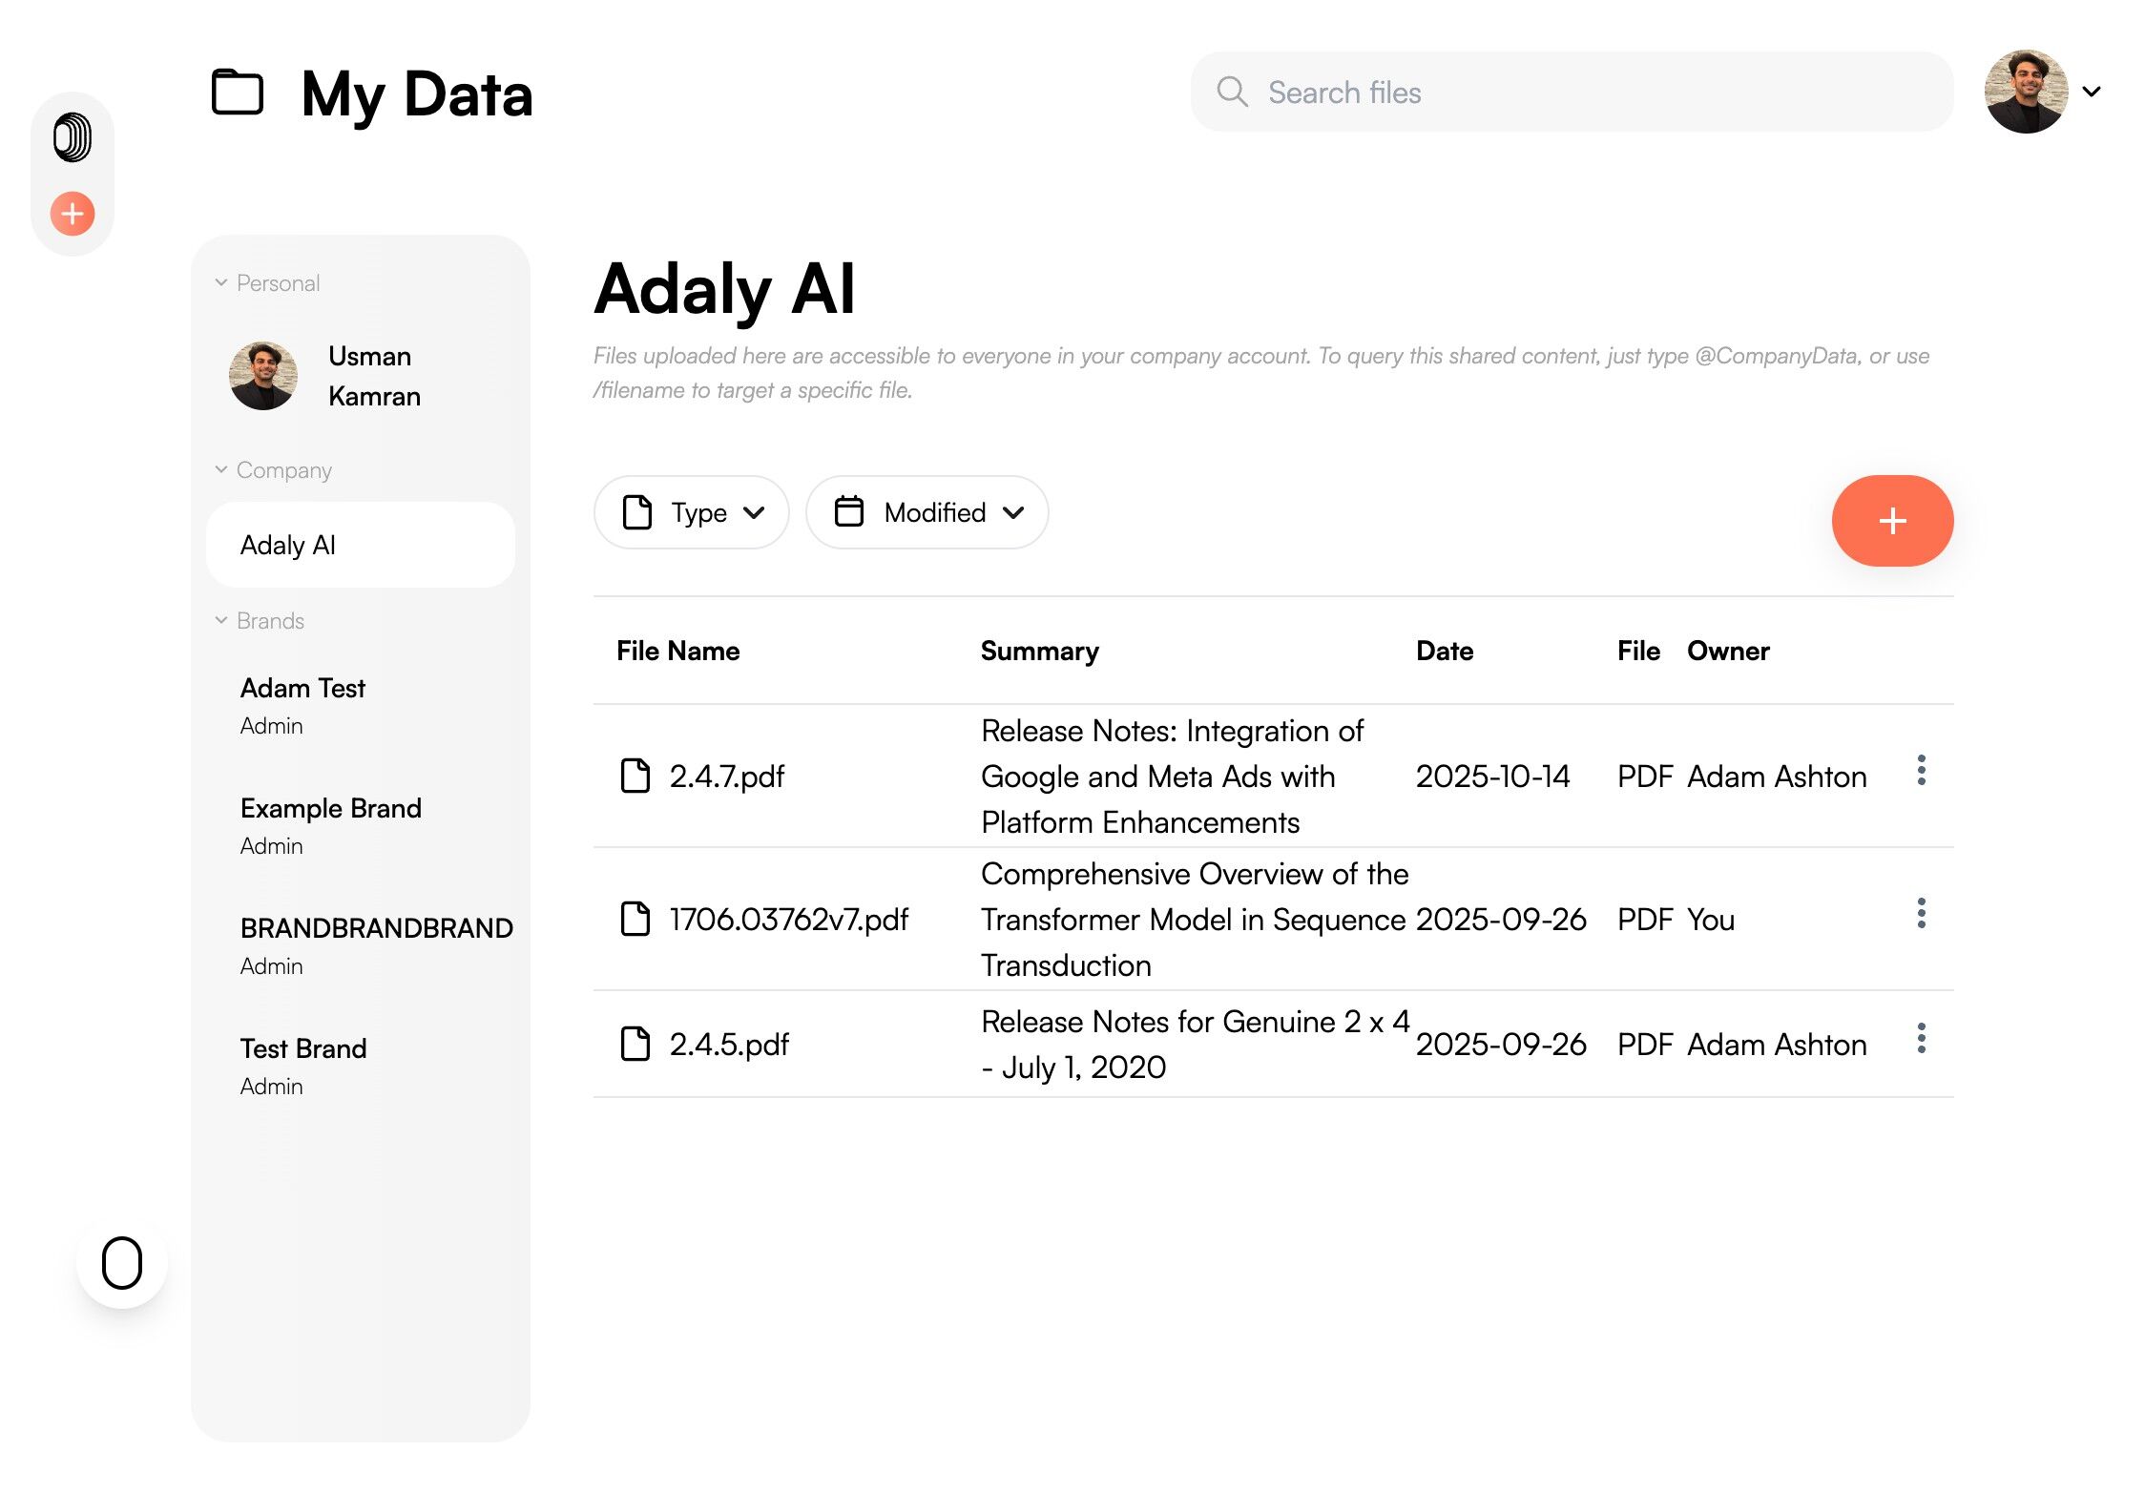Image resolution: width=2145 pixels, height=1492 pixels.
Task: Collapse the Company section
Action: (221, 469)
